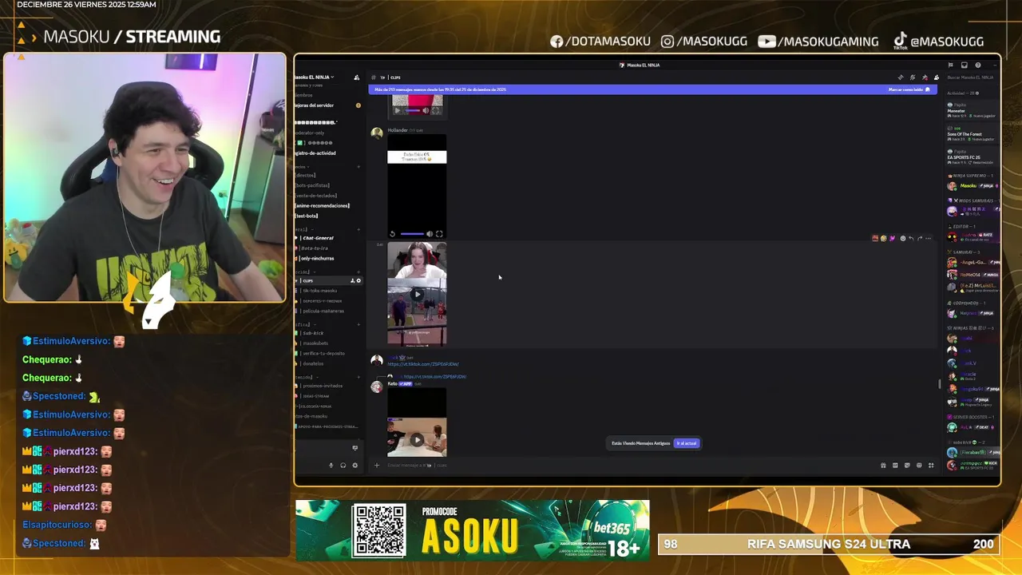Open sticker picker in message bar
1022x575 pixels.
pyautogui.click(x=907, y=465)
